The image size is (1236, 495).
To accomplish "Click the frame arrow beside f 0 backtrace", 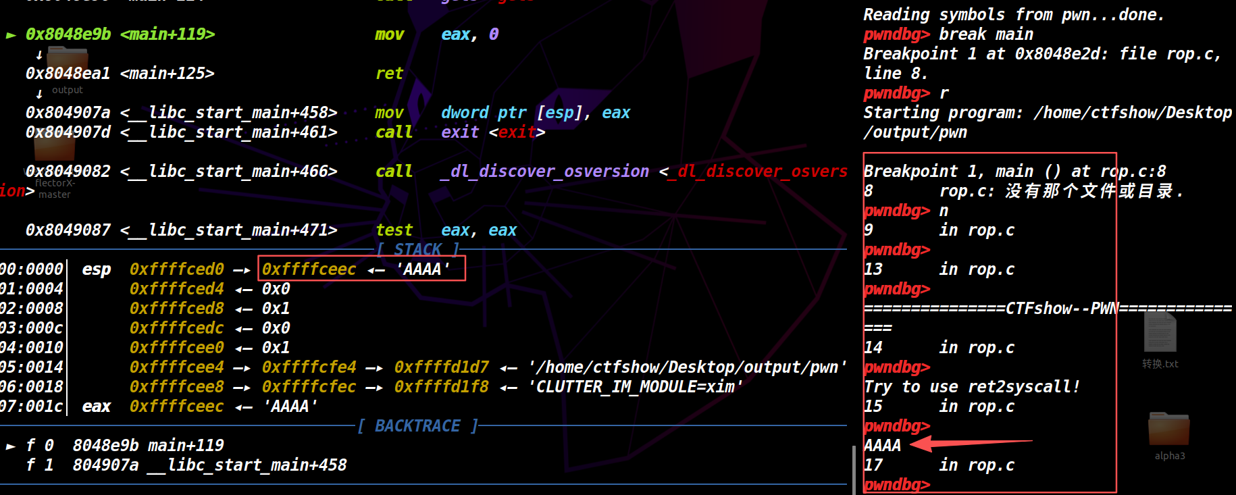I will [x=11, y=446].
